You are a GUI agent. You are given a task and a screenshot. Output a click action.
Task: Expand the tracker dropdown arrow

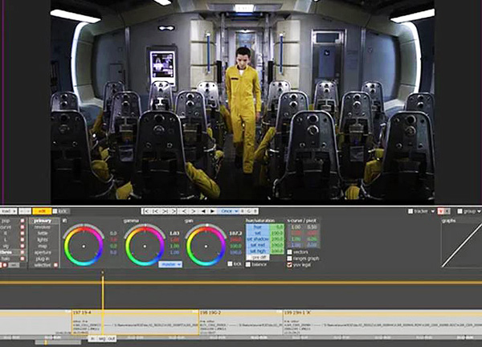[433, 211]
